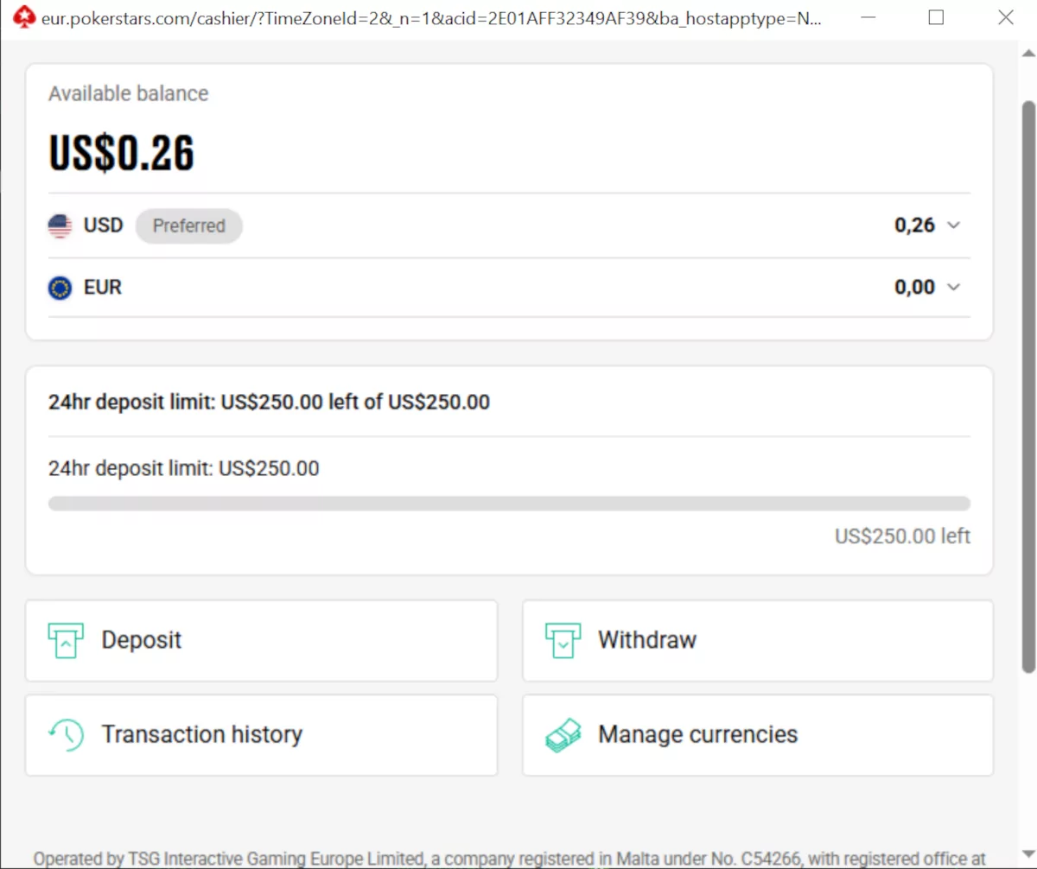Open the Deposit option
The height and width of the screenshot is (869, 1037).
point(261,641)
